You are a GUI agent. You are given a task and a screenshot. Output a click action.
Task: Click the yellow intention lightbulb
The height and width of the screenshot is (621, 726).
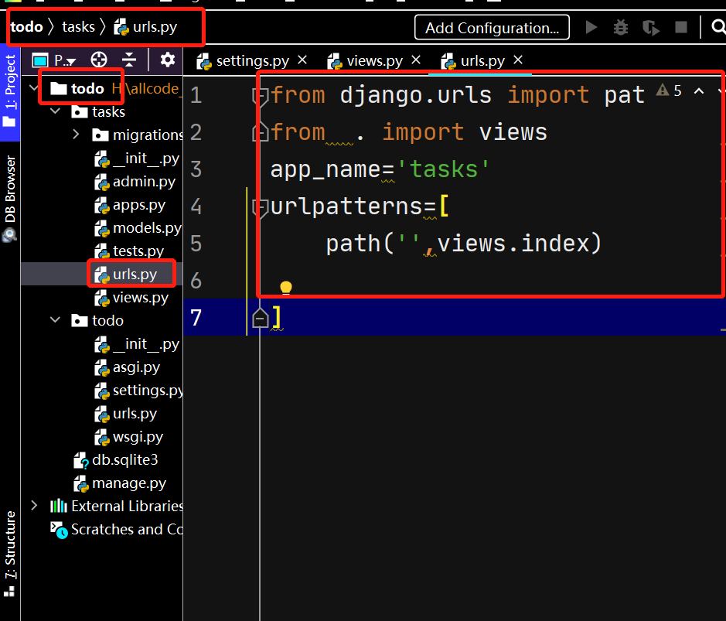(x=285, y=287)
